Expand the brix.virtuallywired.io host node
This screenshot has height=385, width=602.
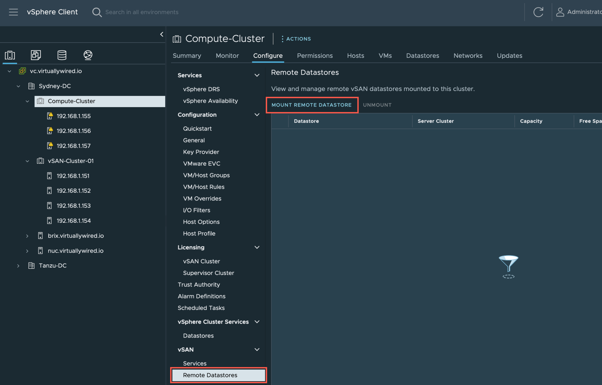[27, 236]
